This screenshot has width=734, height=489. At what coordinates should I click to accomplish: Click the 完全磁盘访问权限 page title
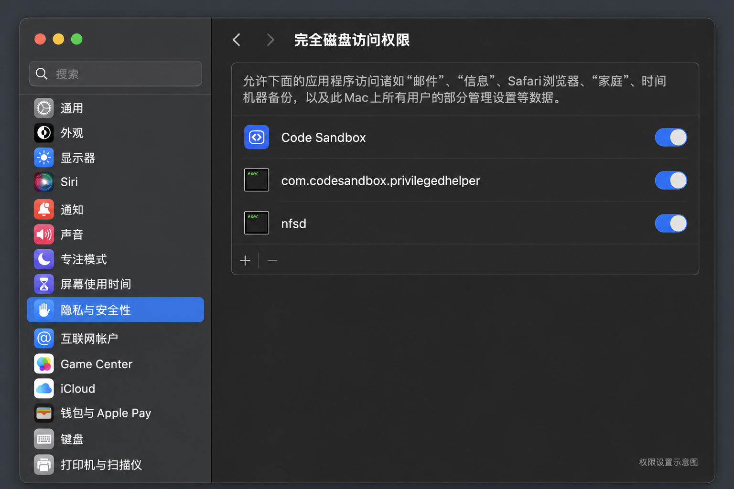[352, 40]
